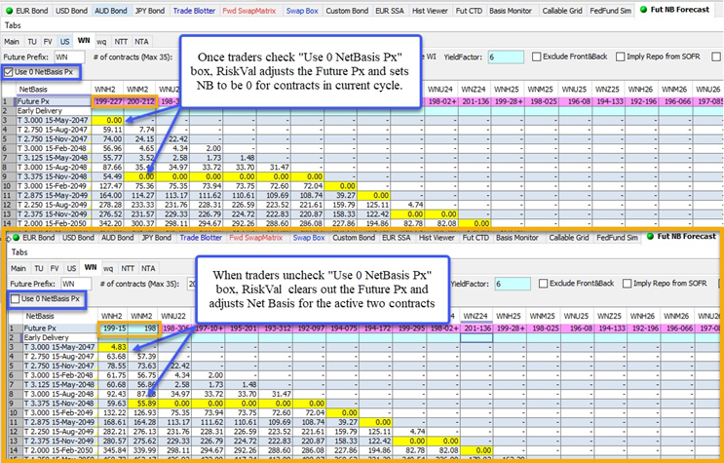This screenshot has width=724, height=463.
Task: Check "Use 0 NetBasis Px" in lower screenshot
Action: (x=16, y=299)
